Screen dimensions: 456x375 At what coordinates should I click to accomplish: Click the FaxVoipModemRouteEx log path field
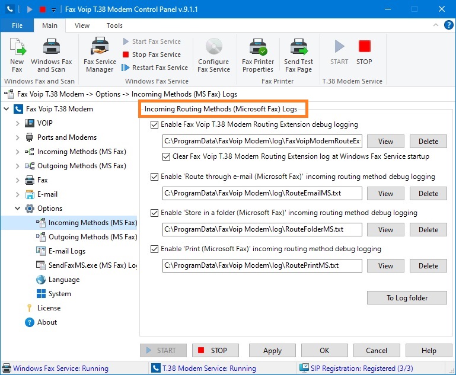[262, 141]
